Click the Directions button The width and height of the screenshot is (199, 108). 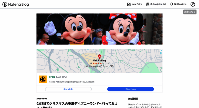[131, 89]
